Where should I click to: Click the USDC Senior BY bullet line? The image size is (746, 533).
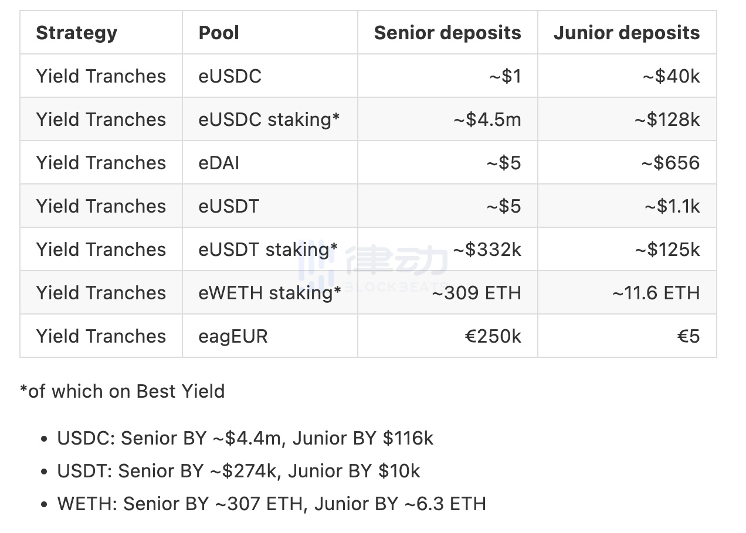tap(245, 438)
